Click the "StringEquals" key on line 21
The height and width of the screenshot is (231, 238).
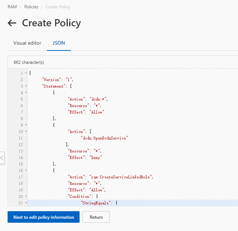(x=96, y=203)
